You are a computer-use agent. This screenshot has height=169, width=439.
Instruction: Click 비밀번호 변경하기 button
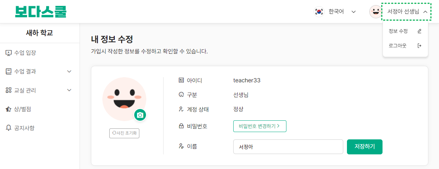(260, 126)
